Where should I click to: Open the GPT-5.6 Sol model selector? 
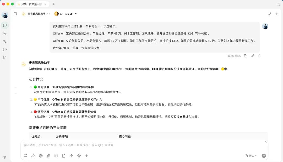[66, 14]
